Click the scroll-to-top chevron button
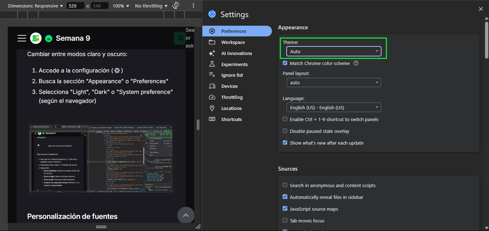Screen dimensions: 489x231 186,215
